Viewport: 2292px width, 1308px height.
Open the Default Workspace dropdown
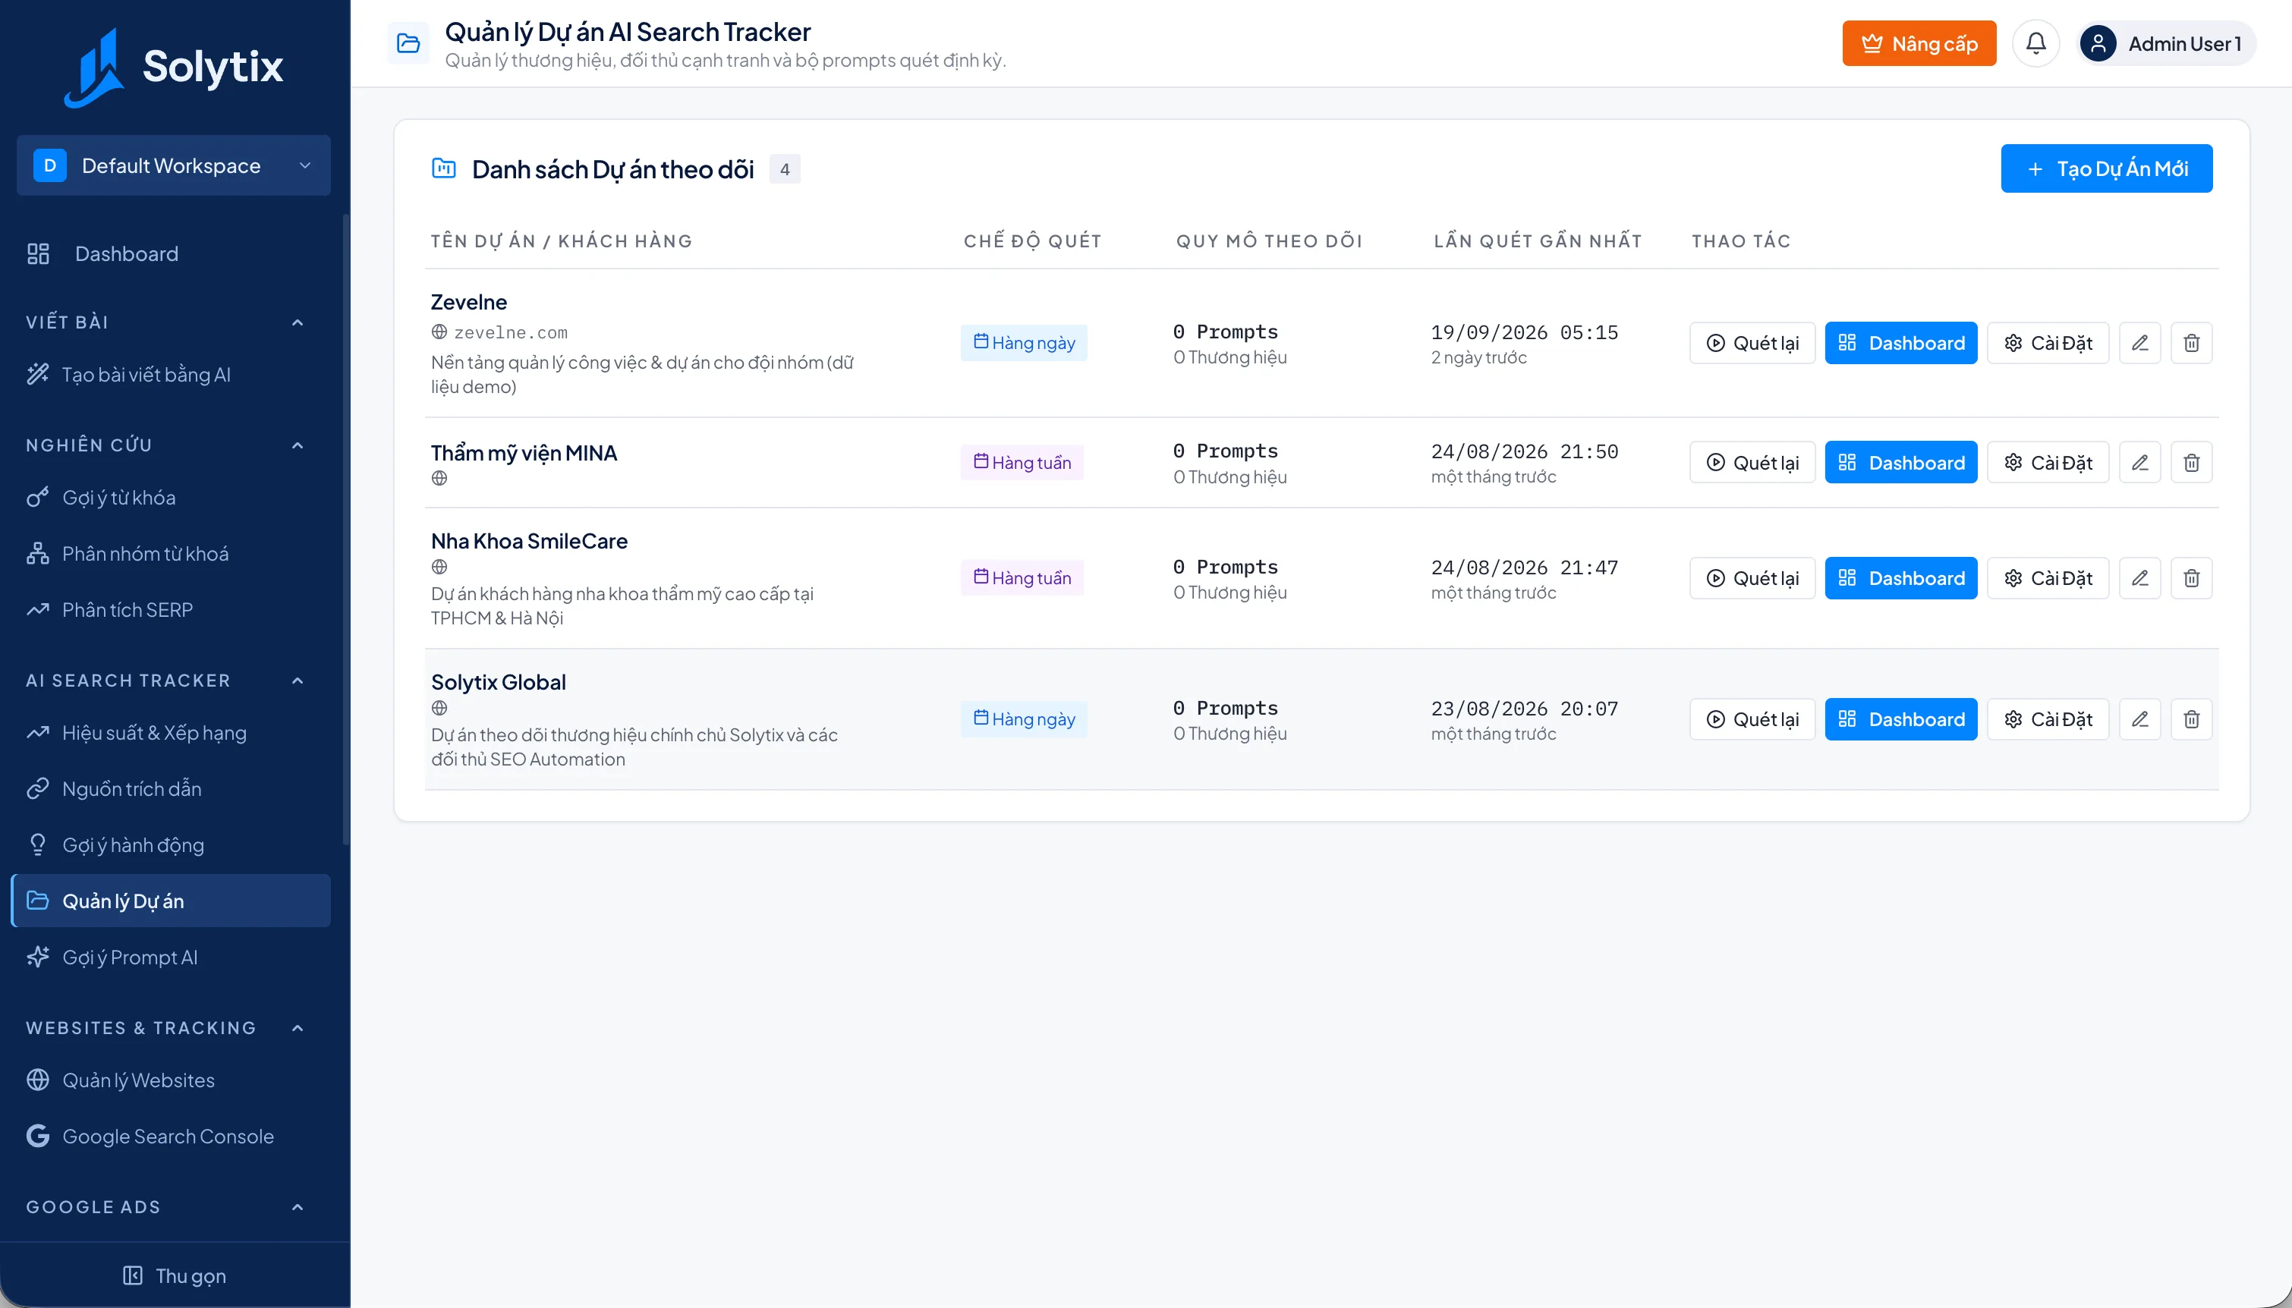(173, 165)
